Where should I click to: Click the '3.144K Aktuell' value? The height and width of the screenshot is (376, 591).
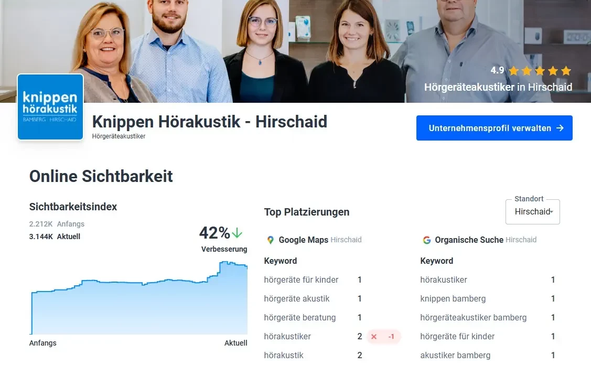[x=55, y=237]
